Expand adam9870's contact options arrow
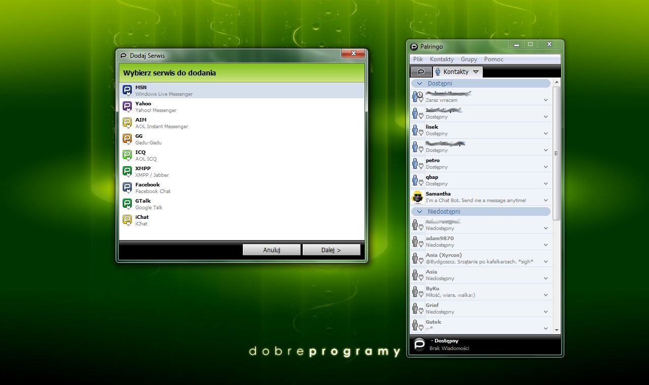The height and width of the screenshot is (385, 649). [x=546, y=245]
